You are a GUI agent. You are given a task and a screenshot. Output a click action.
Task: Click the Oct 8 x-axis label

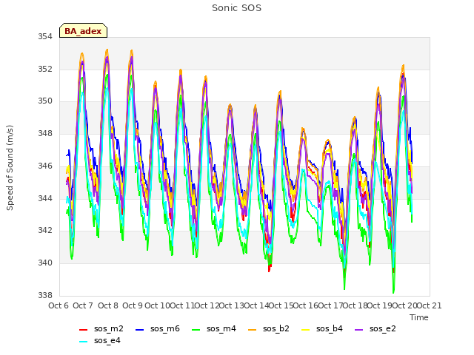(x=108, y=305)
